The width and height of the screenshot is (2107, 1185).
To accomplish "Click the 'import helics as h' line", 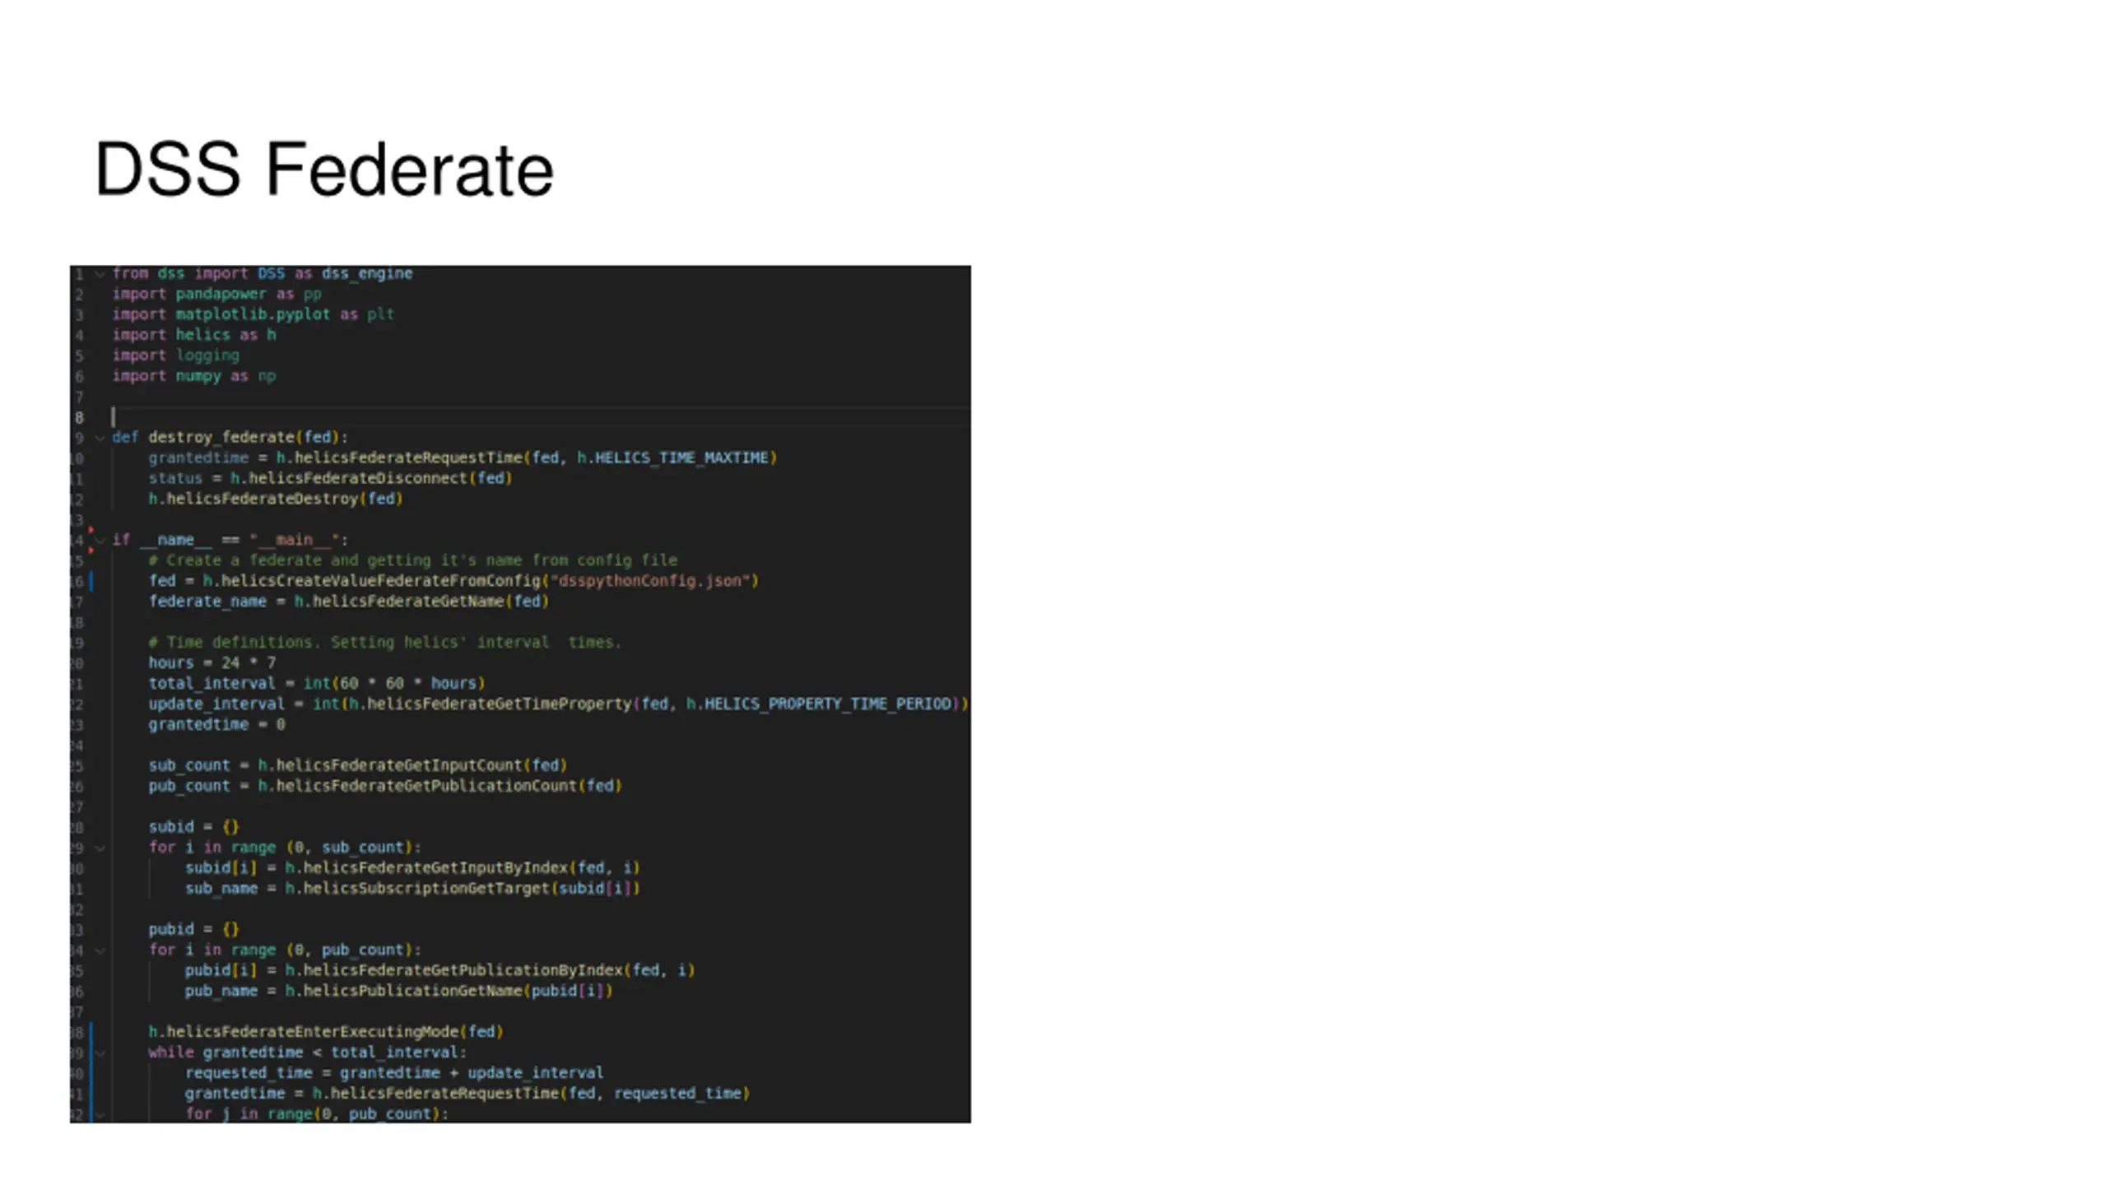I will pyautogui.click(x=193, y=335).
